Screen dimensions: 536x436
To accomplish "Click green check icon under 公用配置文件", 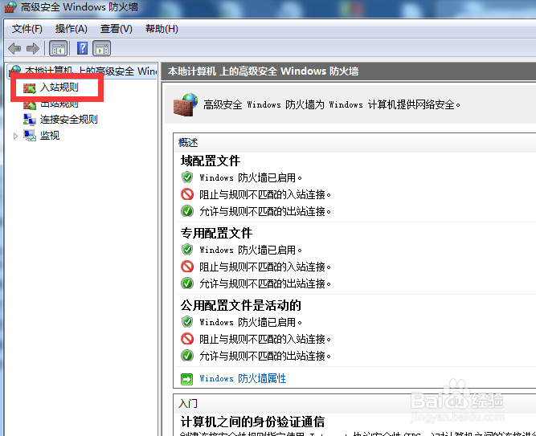I will click(x=187, y=356).
